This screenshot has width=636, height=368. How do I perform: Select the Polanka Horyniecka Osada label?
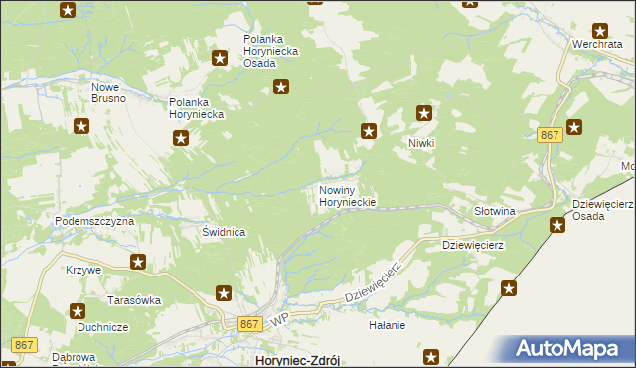pyautogui.click(x=271, y=51)
